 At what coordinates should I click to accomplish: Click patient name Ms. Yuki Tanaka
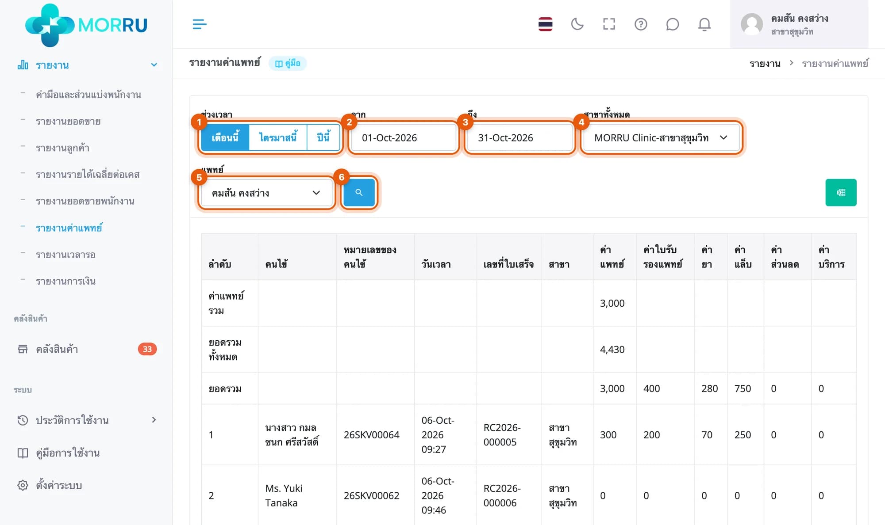pos(284,495)
